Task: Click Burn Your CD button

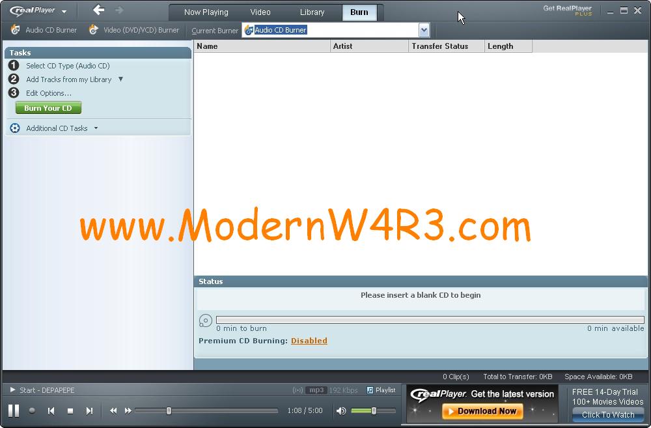Action: [x=48, y=108]
